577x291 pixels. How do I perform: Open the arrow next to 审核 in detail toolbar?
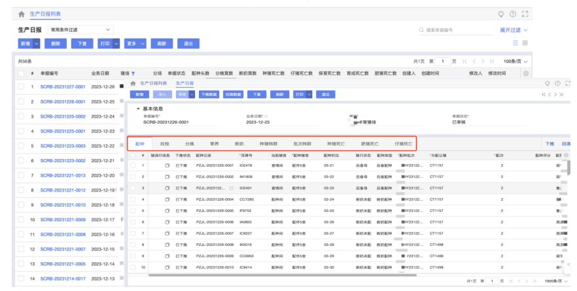point(192,95)
